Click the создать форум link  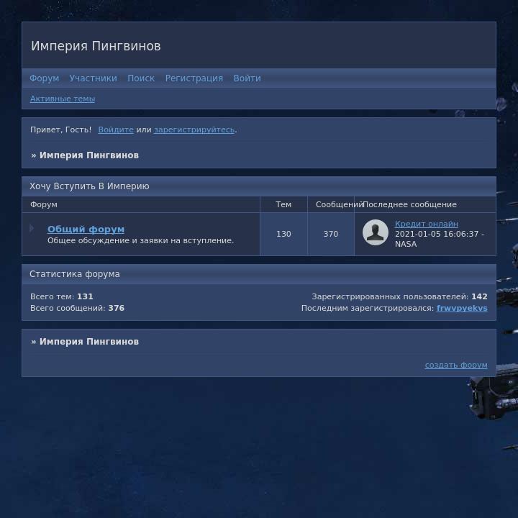456,365
